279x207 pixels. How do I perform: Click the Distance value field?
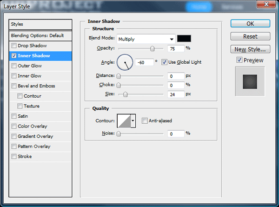coord(176,76)
